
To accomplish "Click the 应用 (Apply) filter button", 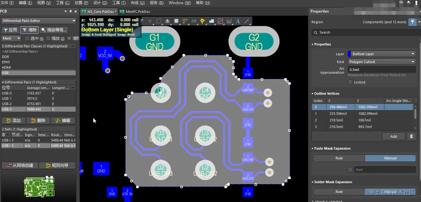I will click(10, 30).
